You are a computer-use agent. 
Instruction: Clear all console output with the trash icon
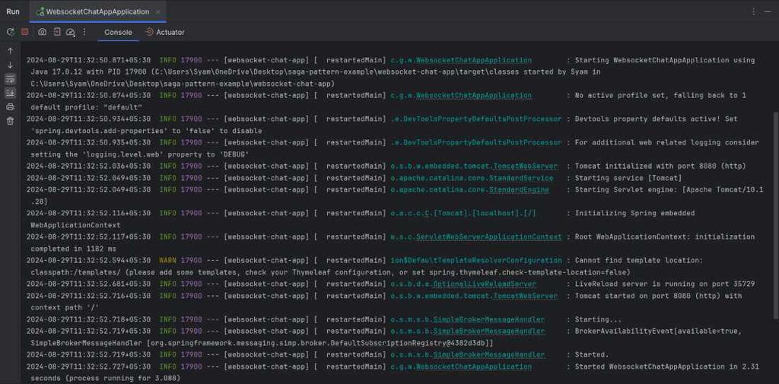(x=10, y=121)
